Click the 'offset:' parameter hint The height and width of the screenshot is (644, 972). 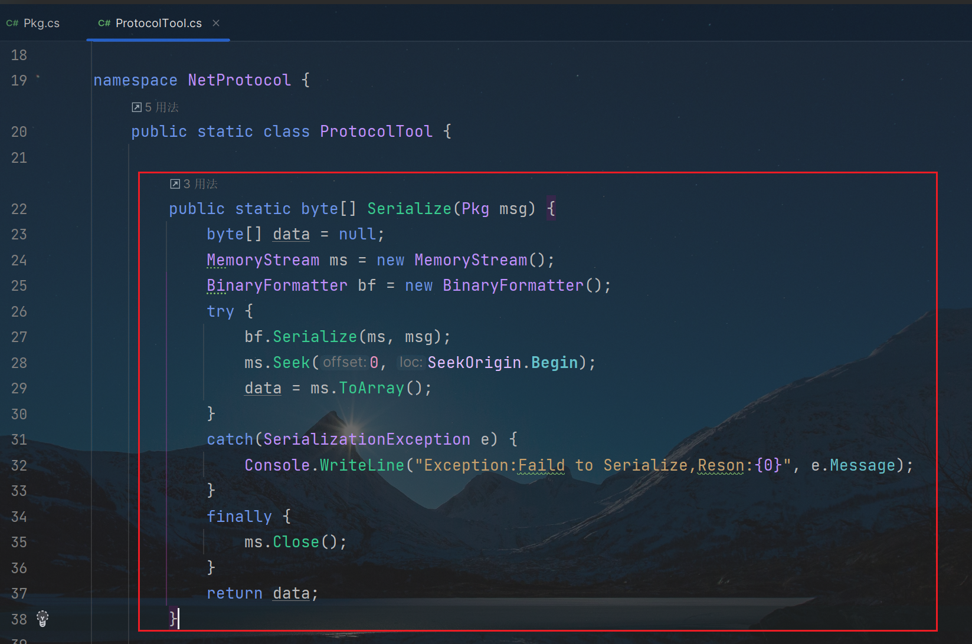(x=345, y=362)
